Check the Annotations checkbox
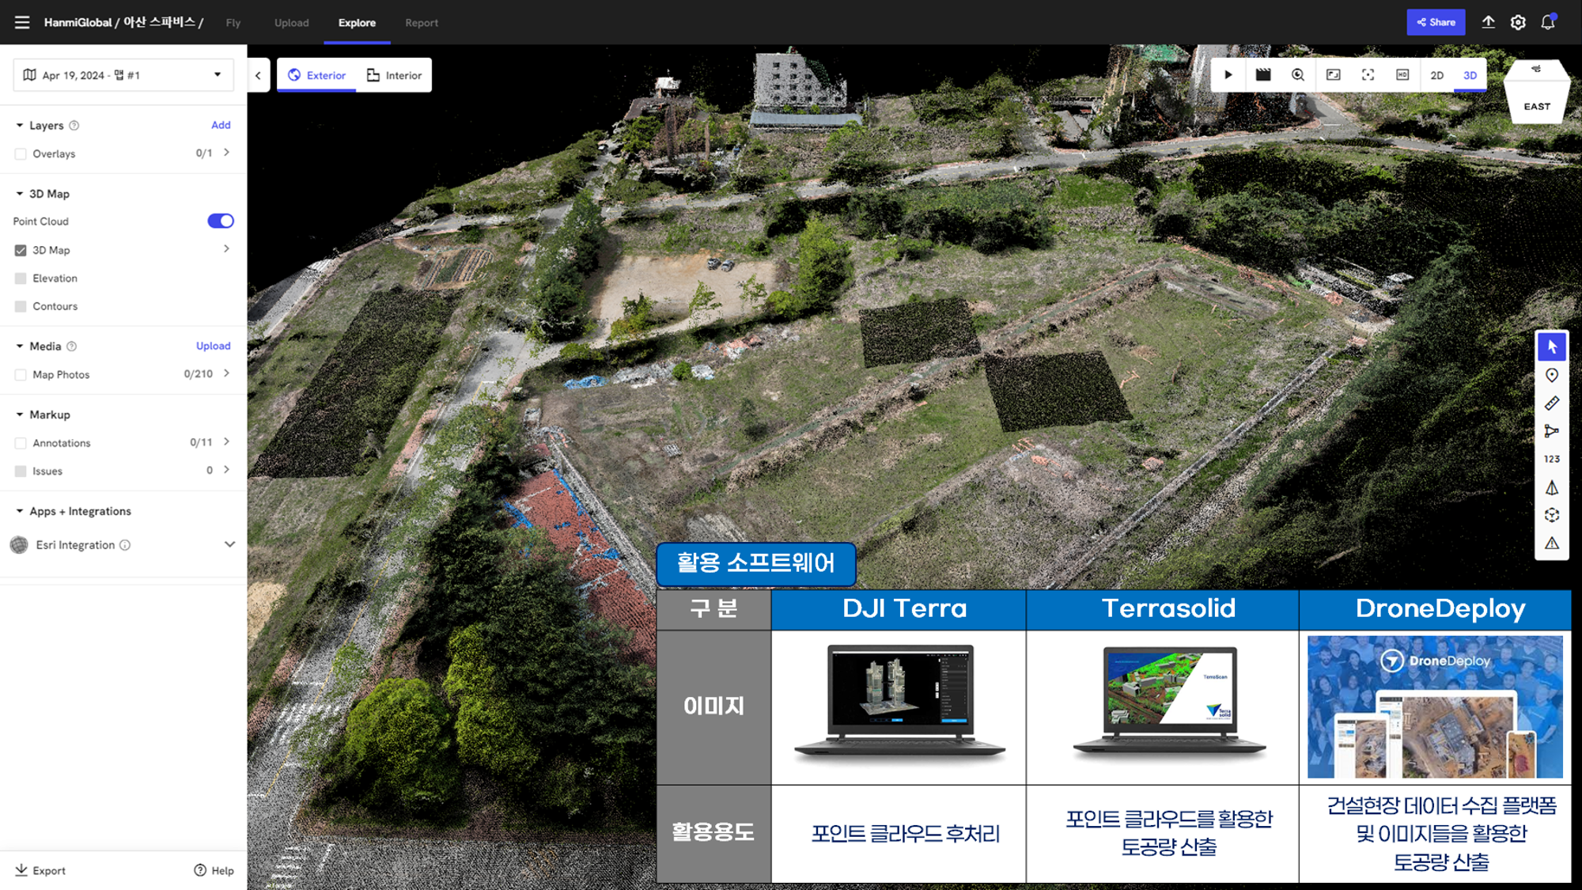Screen dimensions: 1582x890 [x=21, y=443]
